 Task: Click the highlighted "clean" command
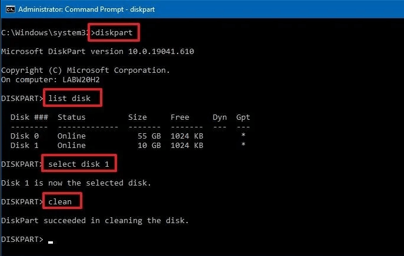click(61, 201)
